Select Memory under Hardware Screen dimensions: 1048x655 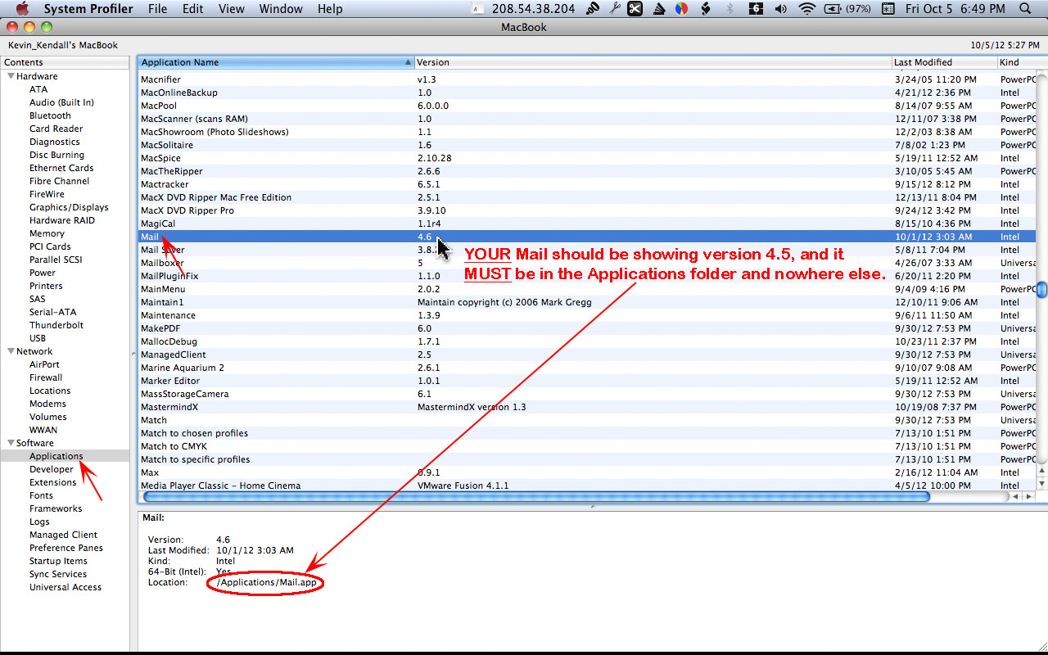47,233
